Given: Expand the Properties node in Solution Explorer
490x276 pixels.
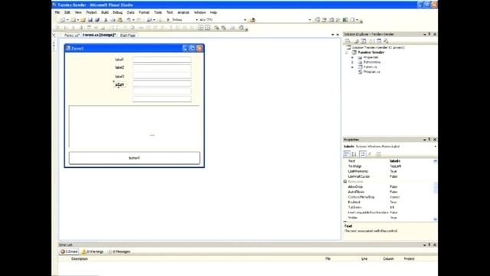Looking at the screenshot, I should 352,58.
